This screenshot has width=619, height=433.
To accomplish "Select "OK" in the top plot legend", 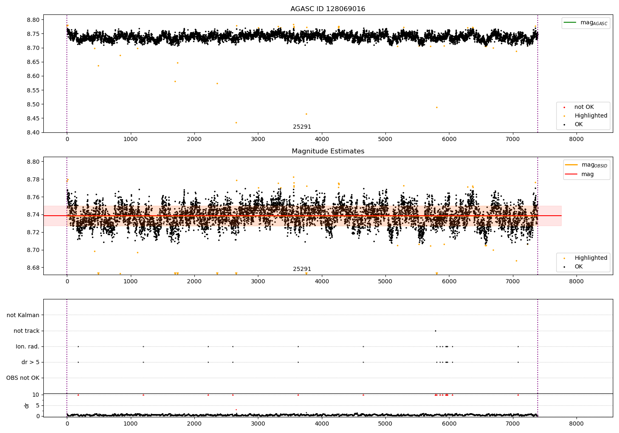I will (x=579, y=125).
